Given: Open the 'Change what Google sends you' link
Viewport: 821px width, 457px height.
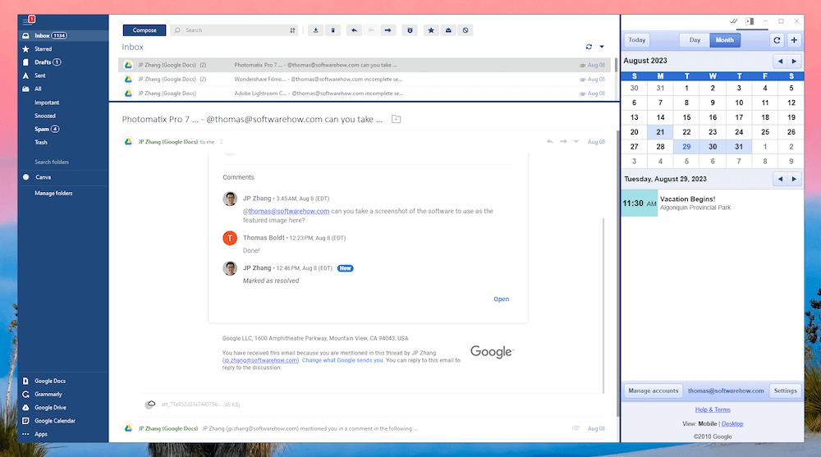Looking at the screenshot, I should (x=342, y=360).
